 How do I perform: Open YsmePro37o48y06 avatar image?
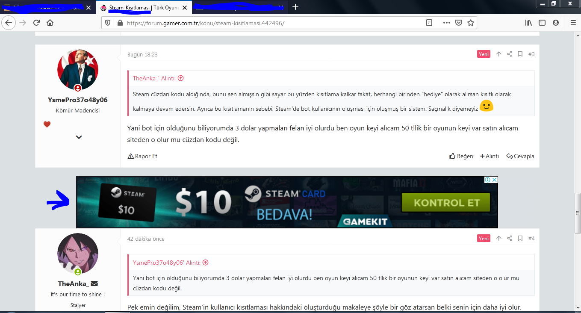click(78, 70)
